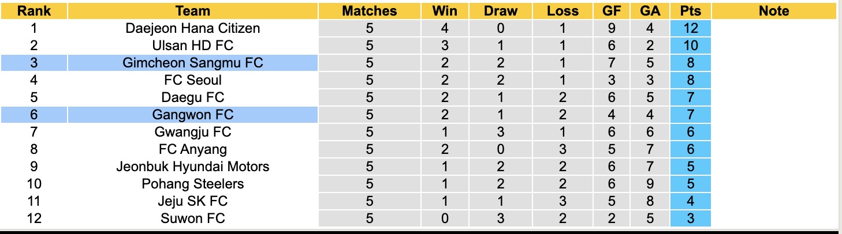The width and height of the screenshot is (842, 234).
Task: Click the Note column header
Action: [774, 11]
